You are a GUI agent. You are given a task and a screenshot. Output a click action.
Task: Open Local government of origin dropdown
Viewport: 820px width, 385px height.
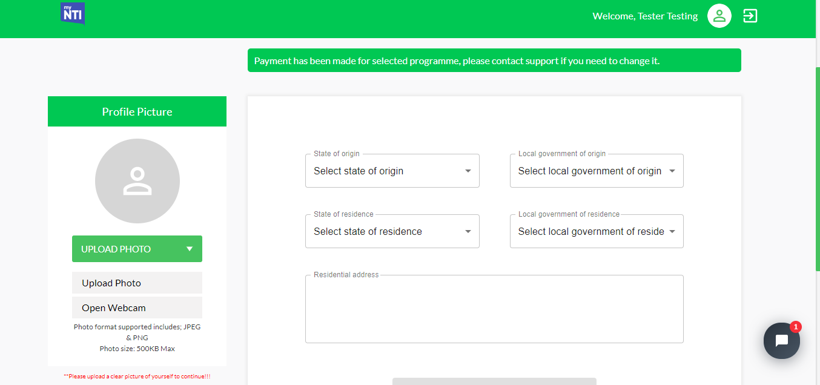pos(597,171)
